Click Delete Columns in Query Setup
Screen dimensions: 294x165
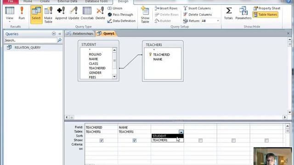click(x=198, y=14)
